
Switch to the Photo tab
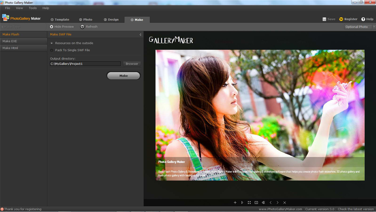point(86,20)
